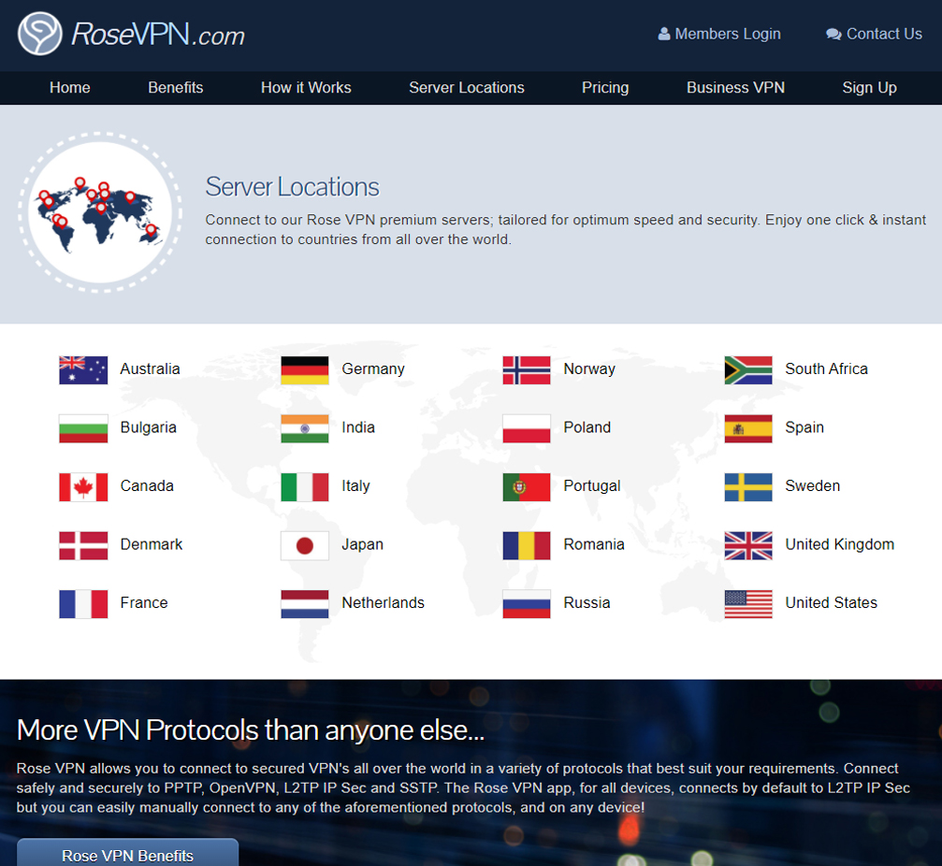Click the Rose VPN Benefits button
942x866 pixels.
pos(127,855)
